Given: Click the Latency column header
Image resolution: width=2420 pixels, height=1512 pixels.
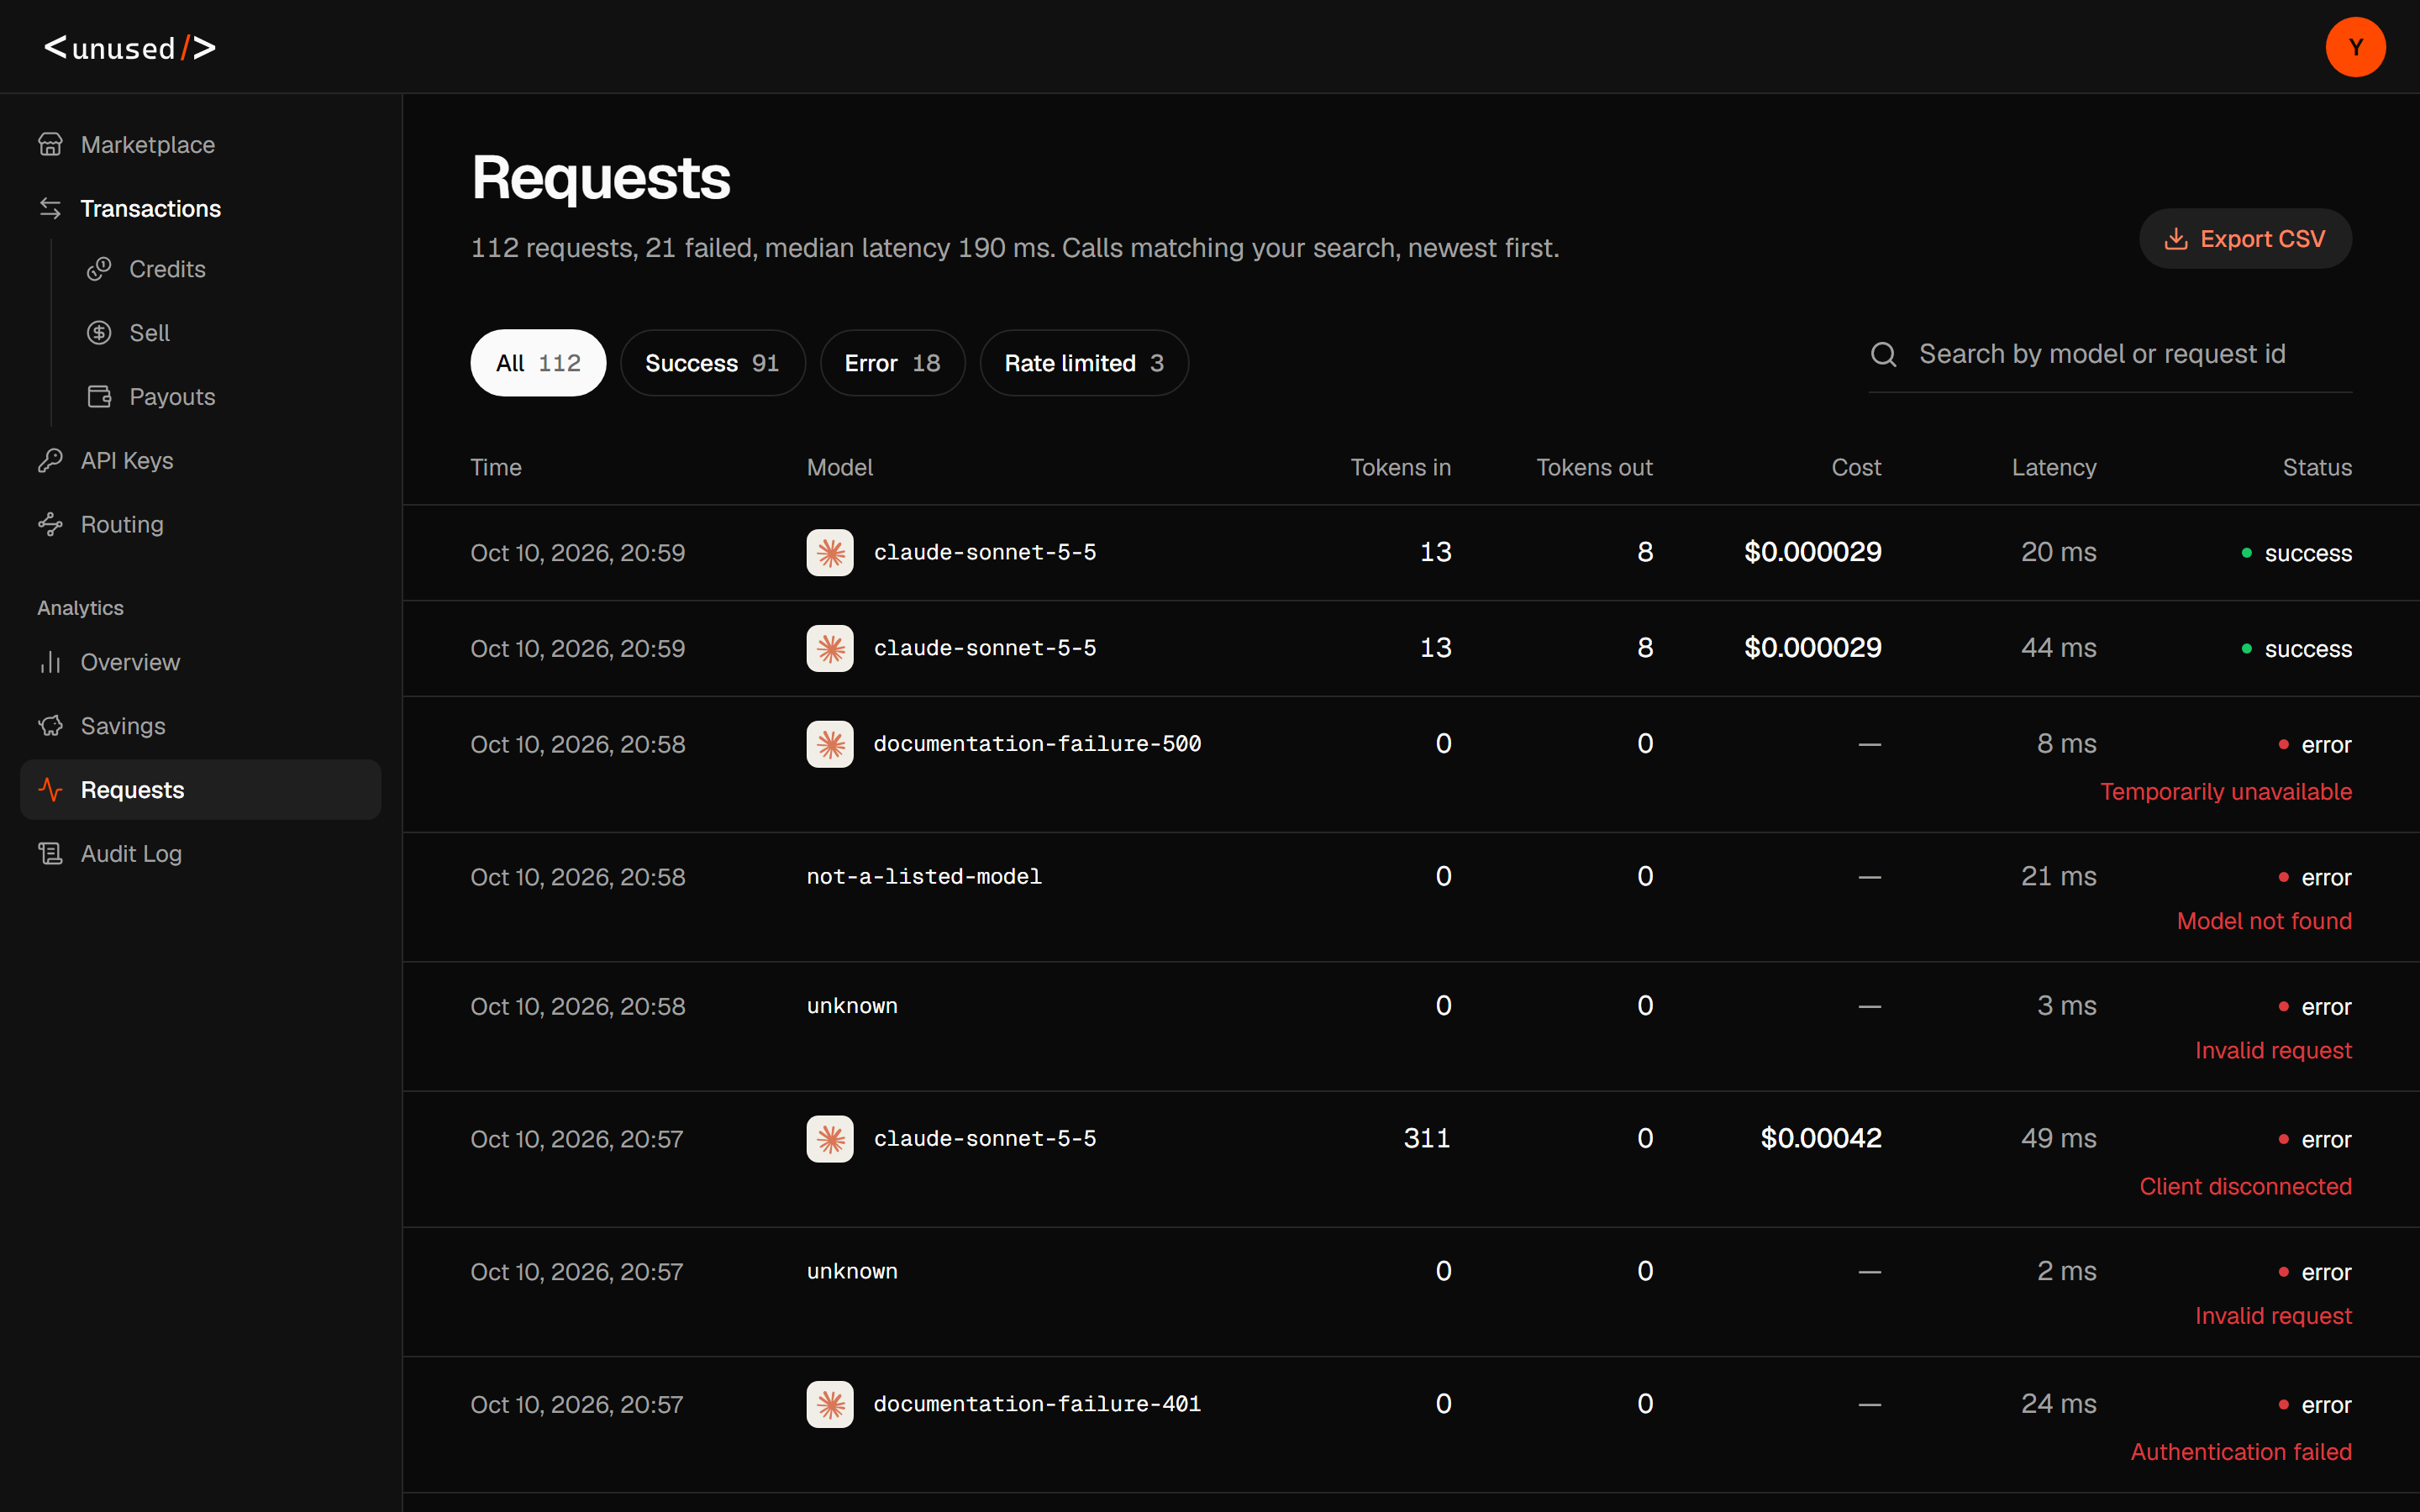Looking at the screenshot, I should coord(2054,467).
